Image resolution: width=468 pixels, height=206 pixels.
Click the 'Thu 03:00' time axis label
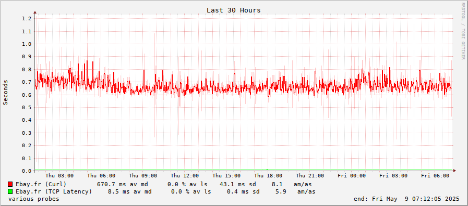click(x=59, y=176)
